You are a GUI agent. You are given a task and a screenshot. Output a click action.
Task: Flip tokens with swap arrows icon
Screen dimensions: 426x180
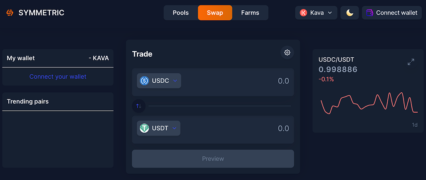coord(139,106)
